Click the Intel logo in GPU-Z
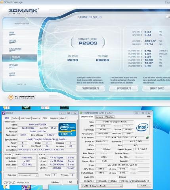This screenshot has width=170, height=190. coord(142,127)
